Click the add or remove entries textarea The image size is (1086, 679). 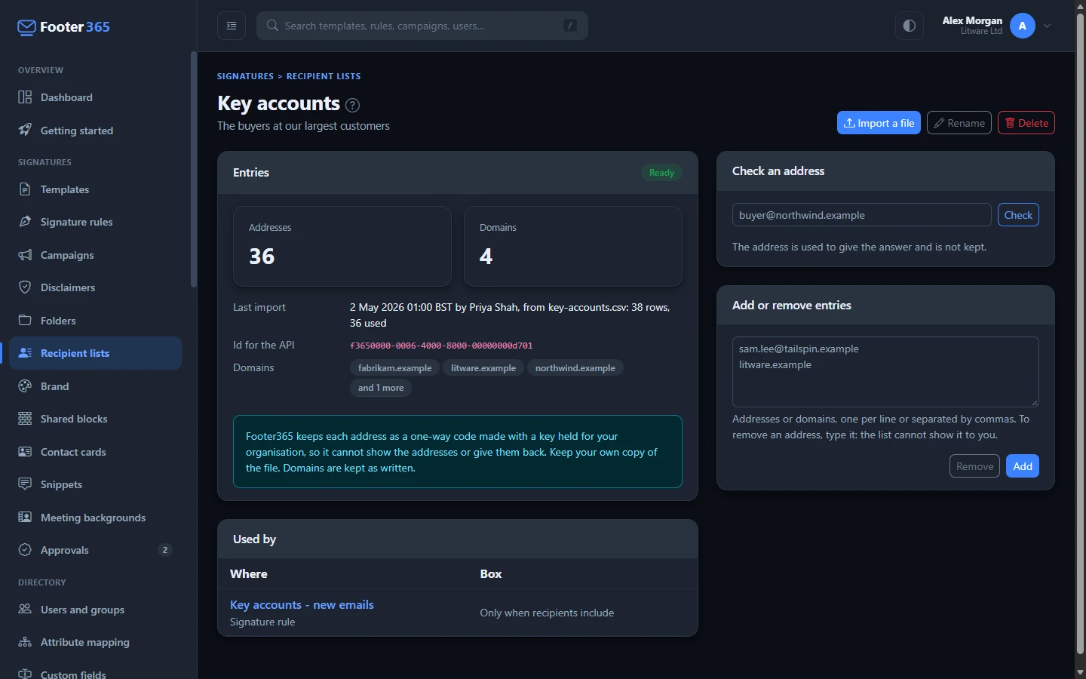coord(885,372)
